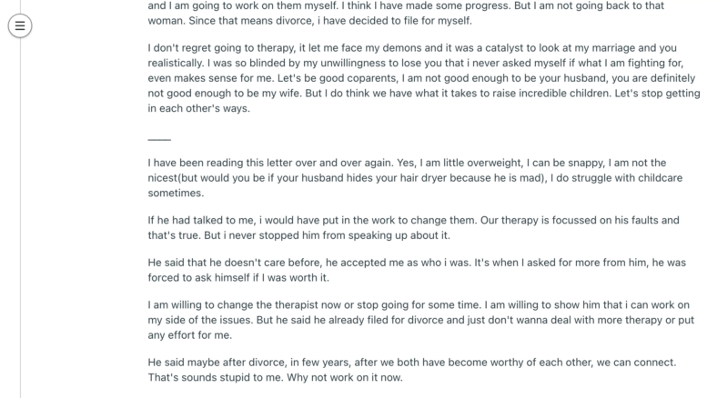Screen dimensions: 717x398
Task: Click paragraph starting "I am willing to change"
Action: pyautogui.click(x=421, y=320)
